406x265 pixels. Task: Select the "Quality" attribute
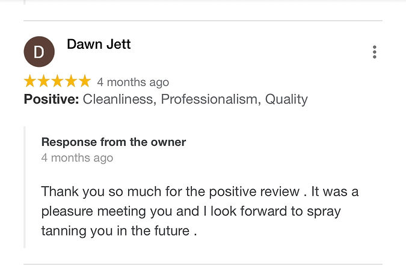pos(286,99)
